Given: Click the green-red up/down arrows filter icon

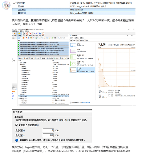Looking at the screenshot, I should click(x=31, y=38).
